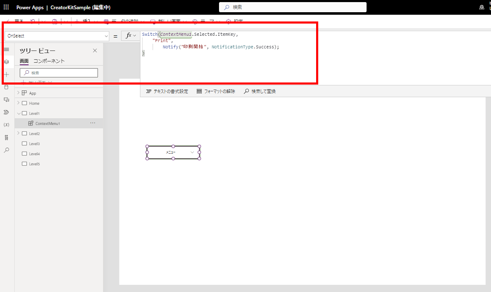
Task: Switch to the コンポーネント tab
Action: (50, 61)
